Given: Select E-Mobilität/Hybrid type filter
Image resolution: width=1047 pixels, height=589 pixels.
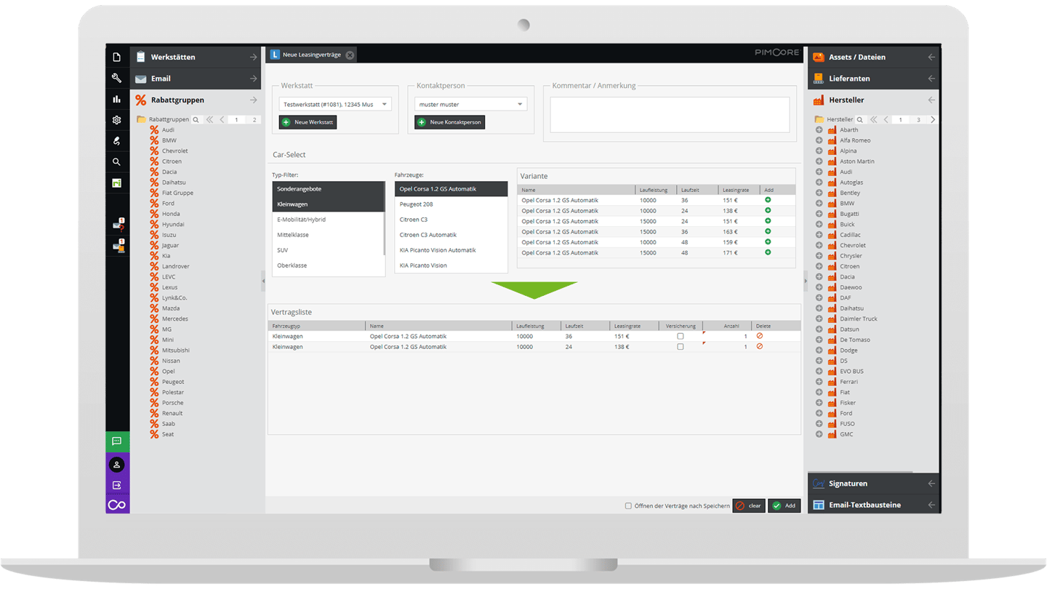Looking at the screenshot, I should 329,220.
